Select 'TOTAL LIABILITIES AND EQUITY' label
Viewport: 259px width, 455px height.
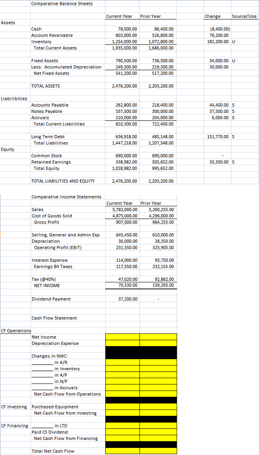pyautogui.click(x=63, y=181)
